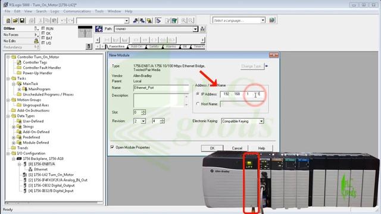This screenshot has height=214, width=381.
Task: Click Cancel in the New Module dialog
Action: point(237,148)
